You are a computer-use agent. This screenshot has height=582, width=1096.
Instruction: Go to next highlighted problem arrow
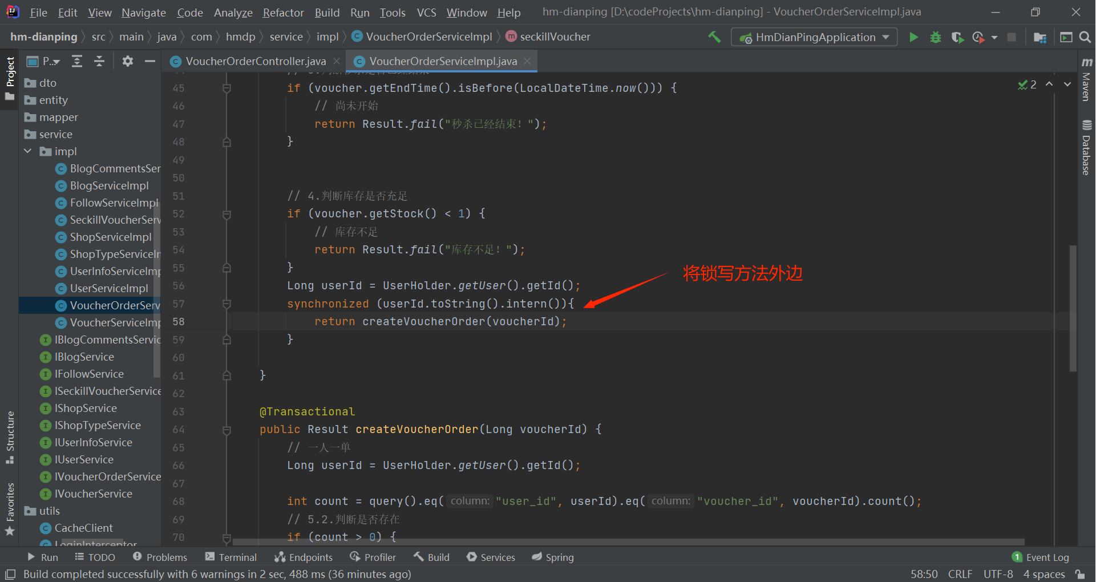tap(1067, 84)
